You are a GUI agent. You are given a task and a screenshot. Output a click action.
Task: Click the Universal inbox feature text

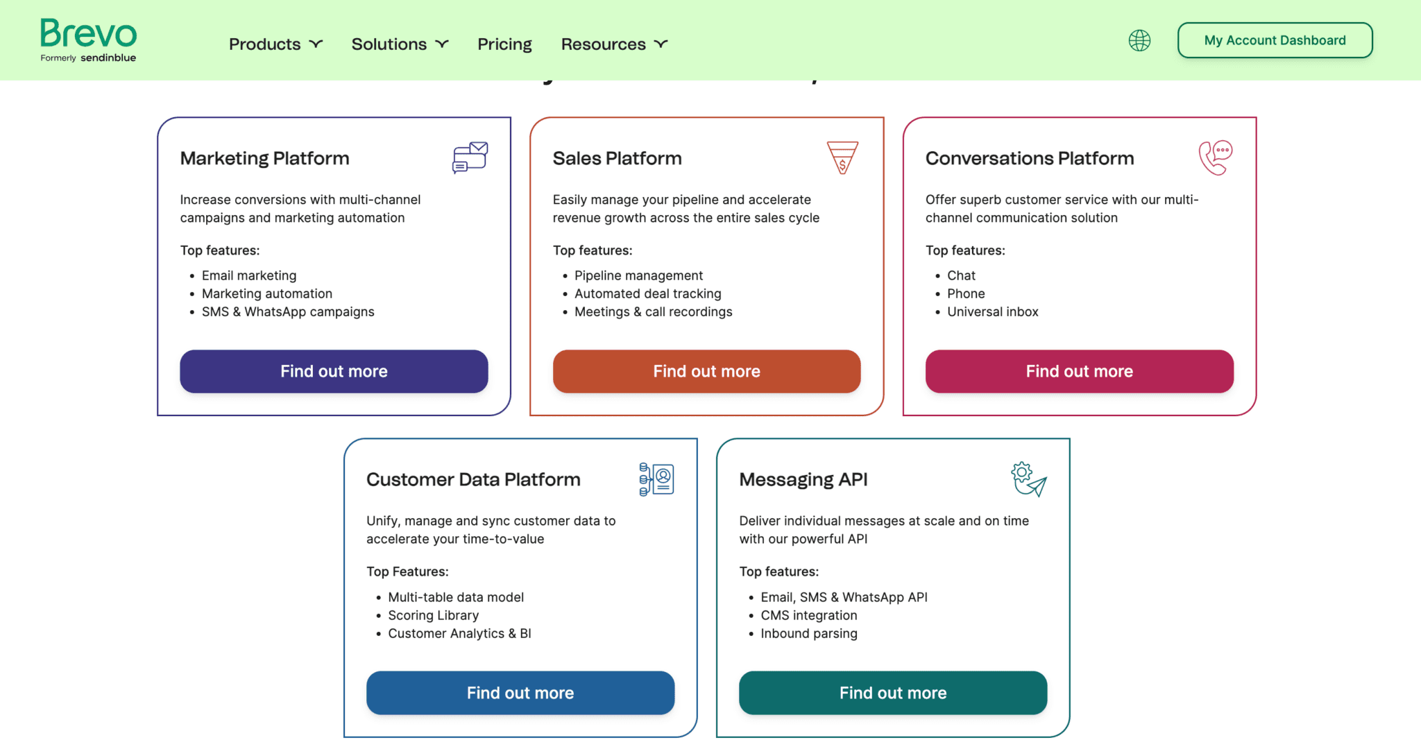(x=992, y=311)
